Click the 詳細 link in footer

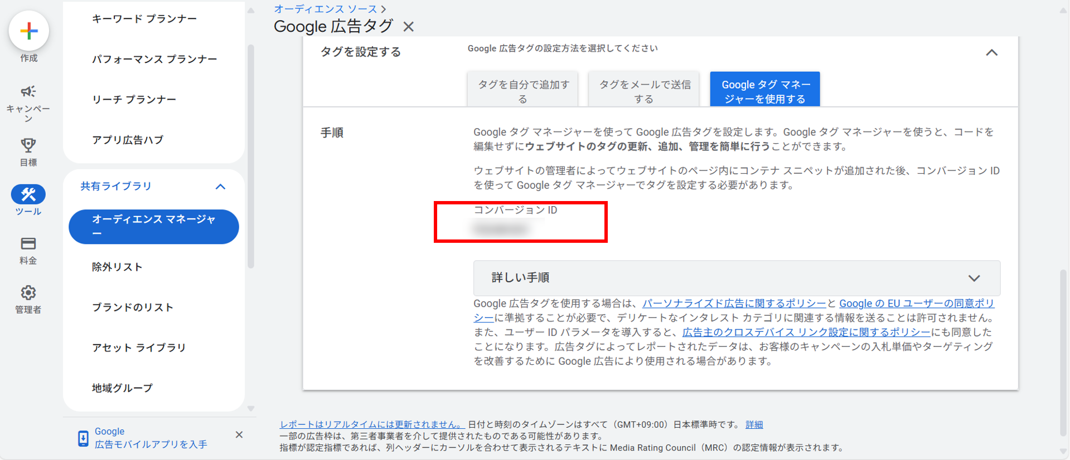pyautogui.click(x=754, y=424)
